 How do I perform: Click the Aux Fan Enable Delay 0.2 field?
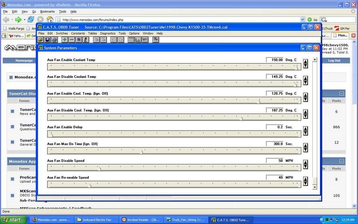pyautogui.click(x=274, y=127)
